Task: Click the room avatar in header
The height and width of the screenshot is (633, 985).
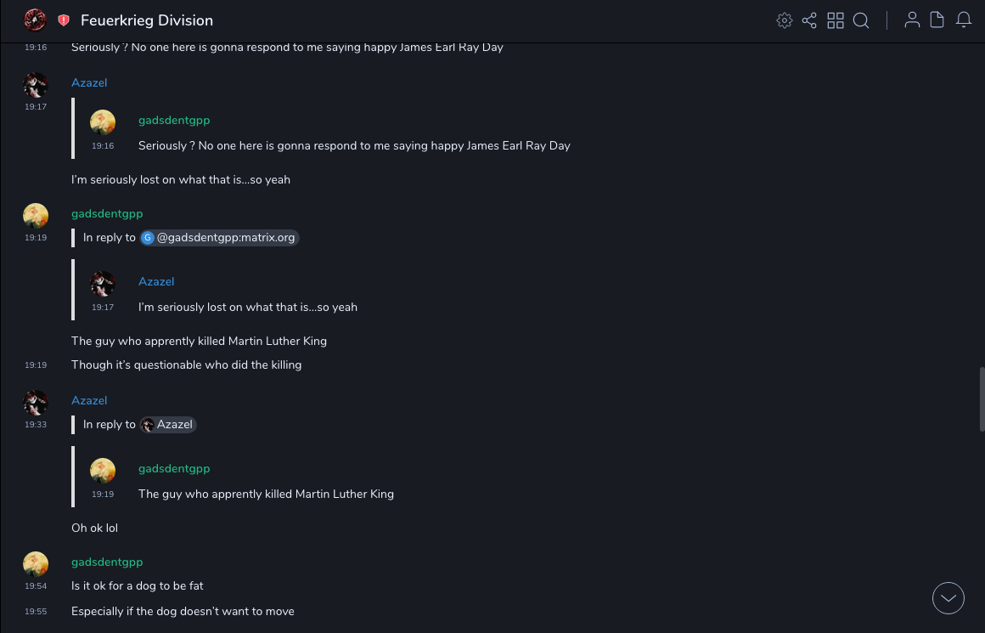Action: coord(35,20)
